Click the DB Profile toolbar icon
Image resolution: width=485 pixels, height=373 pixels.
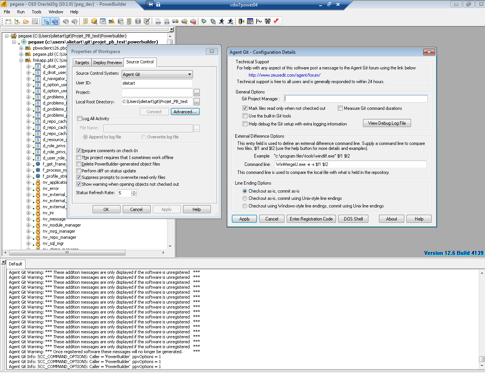coord(120,21)
